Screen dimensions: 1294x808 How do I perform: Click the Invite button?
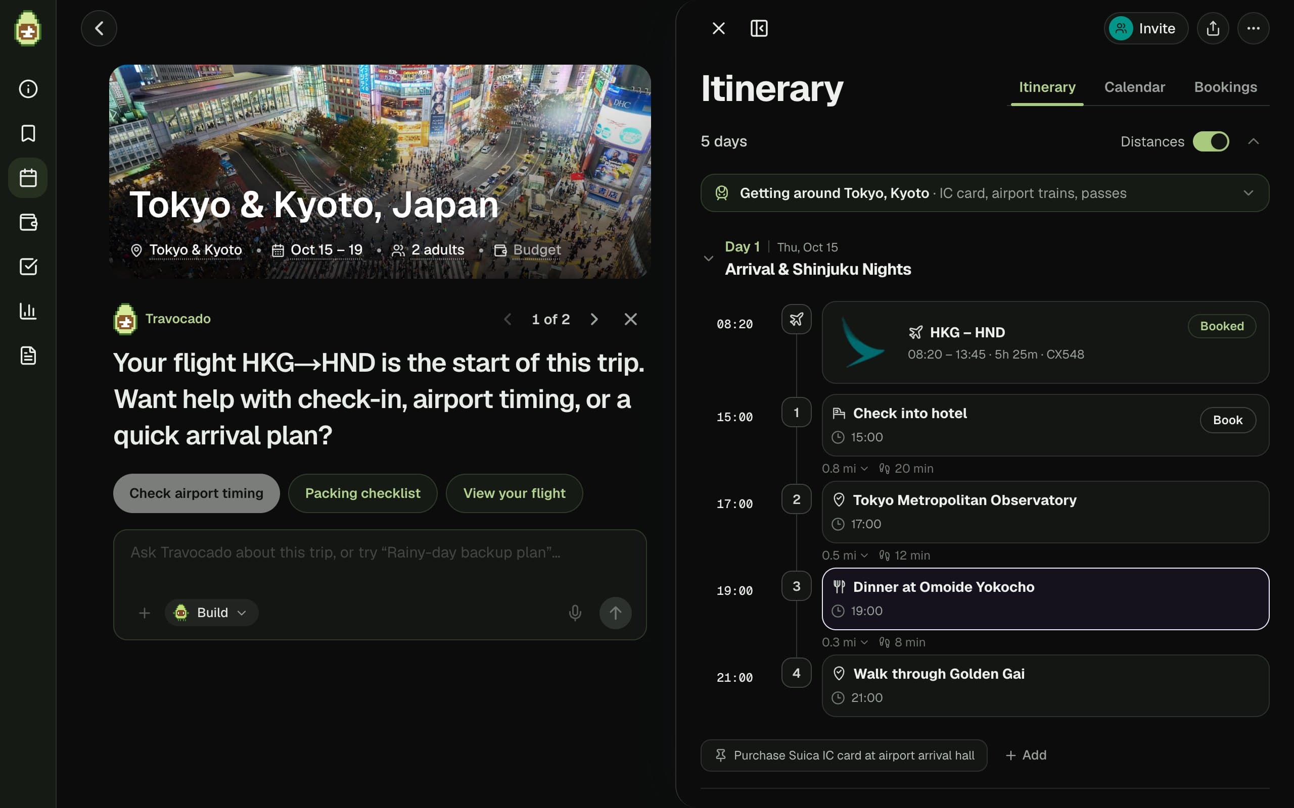point(1145,28)
